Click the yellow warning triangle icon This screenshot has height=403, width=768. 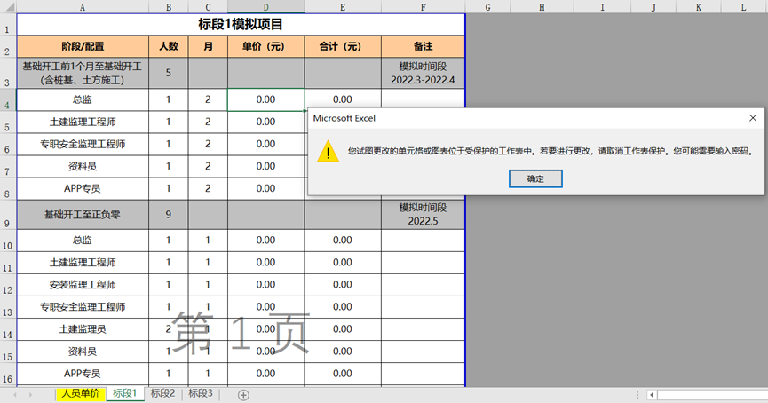pos(328,151)
